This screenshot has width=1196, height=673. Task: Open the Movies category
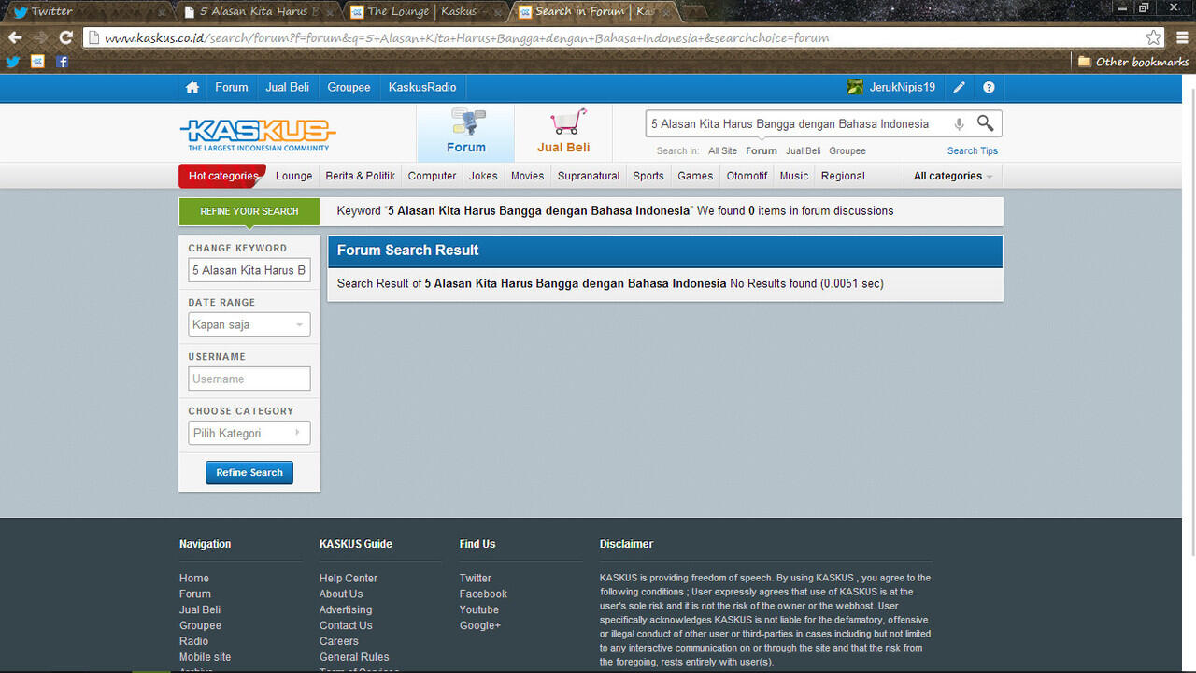(528, 176)
